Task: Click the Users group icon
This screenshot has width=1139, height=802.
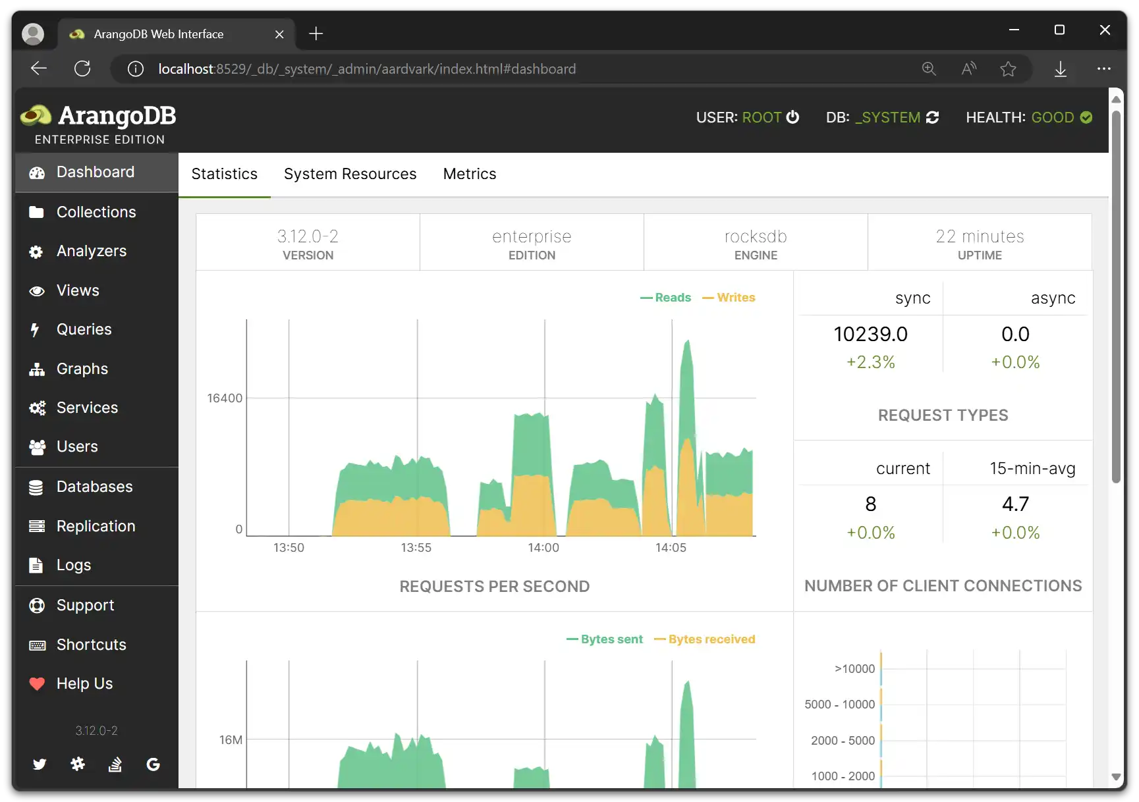Action: (38, 447)
